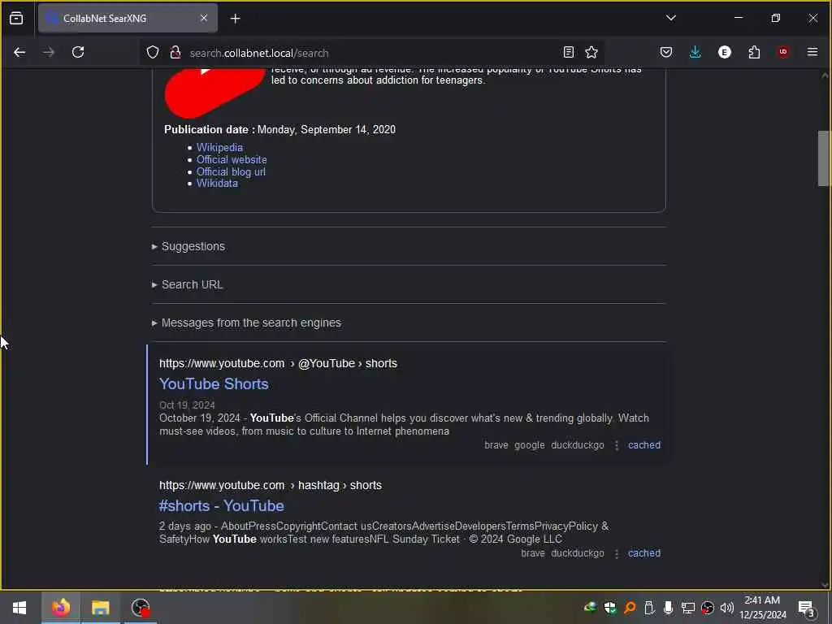Open the Official blog url link
832x624 pixels.
(x=231, y=172)
